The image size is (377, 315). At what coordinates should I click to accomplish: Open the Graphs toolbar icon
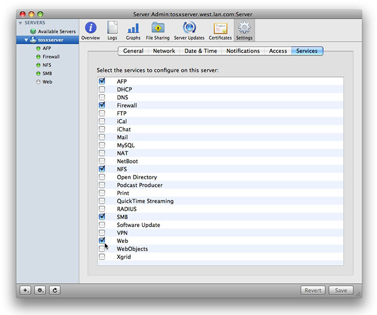click(x=133, y=31)
